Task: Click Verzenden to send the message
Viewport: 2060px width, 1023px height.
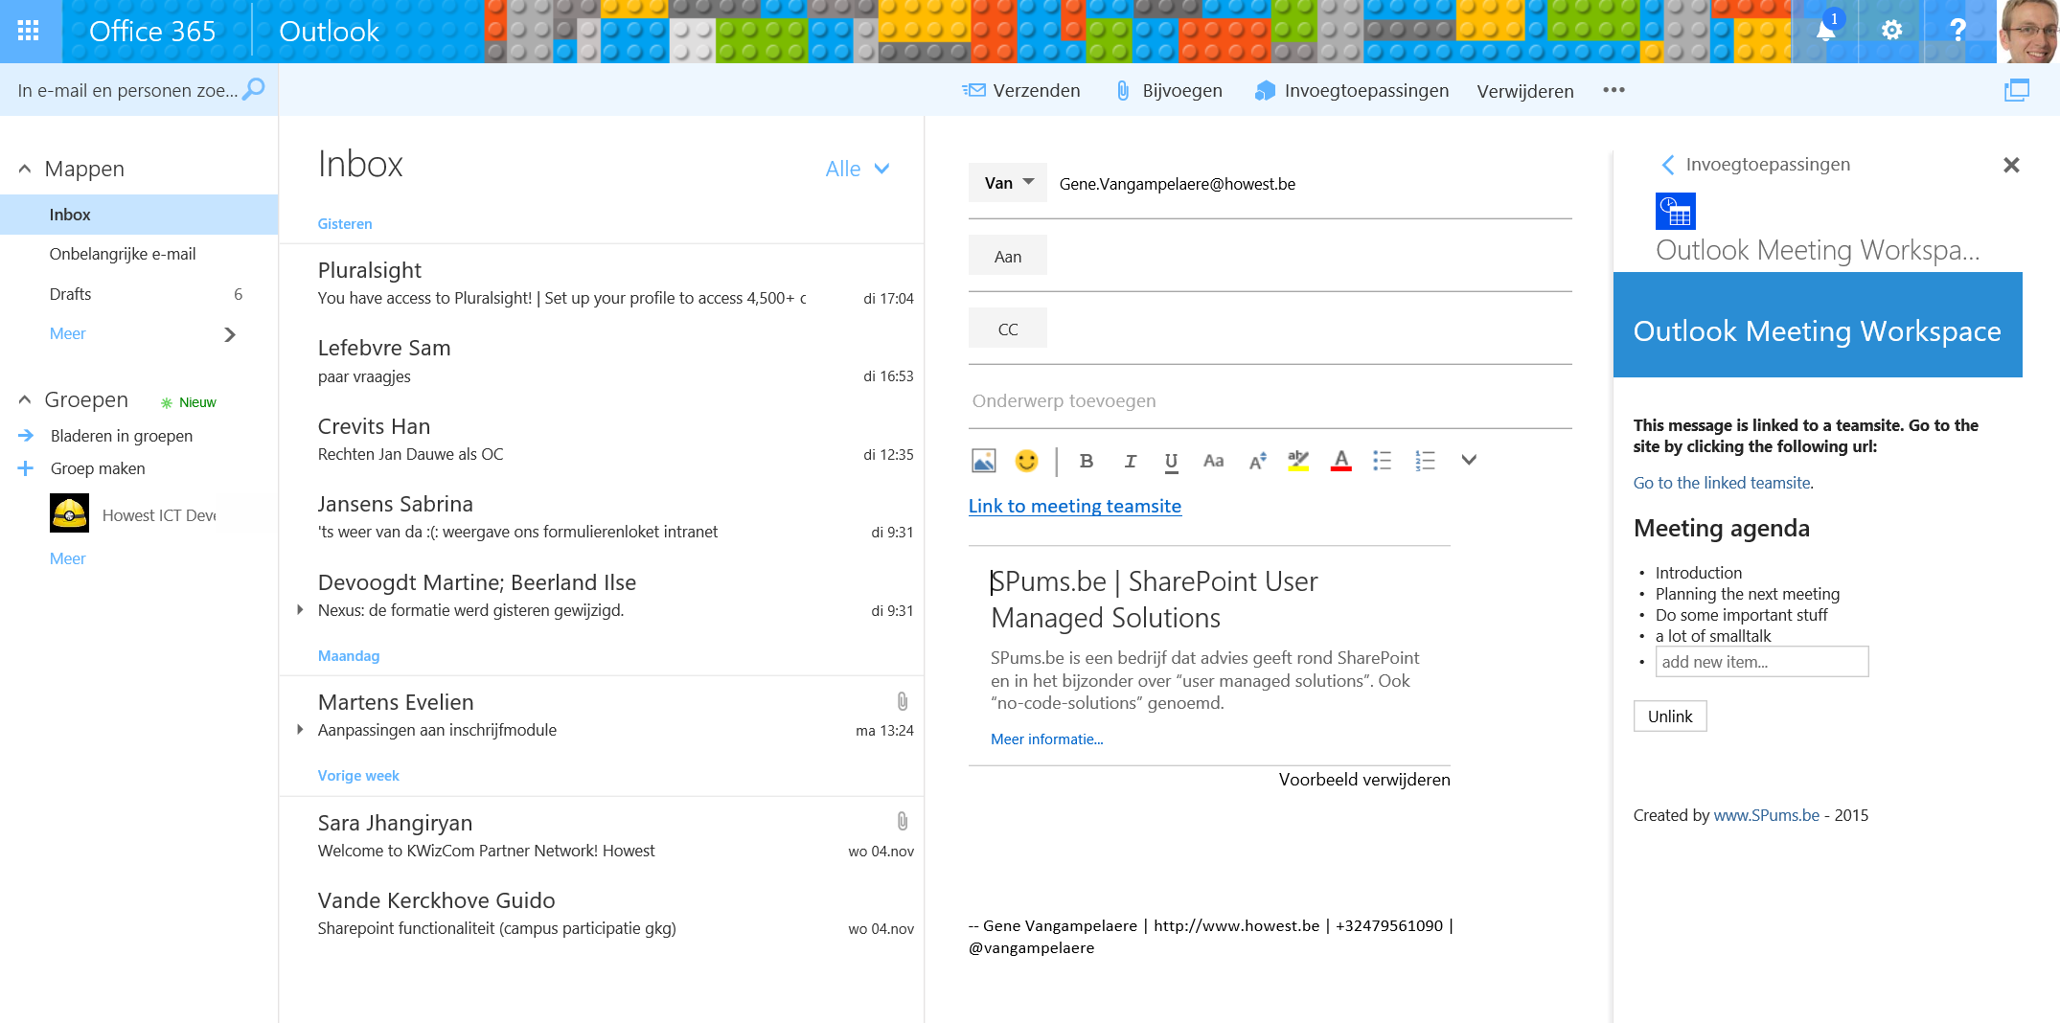Action: tap(1021, 91)
